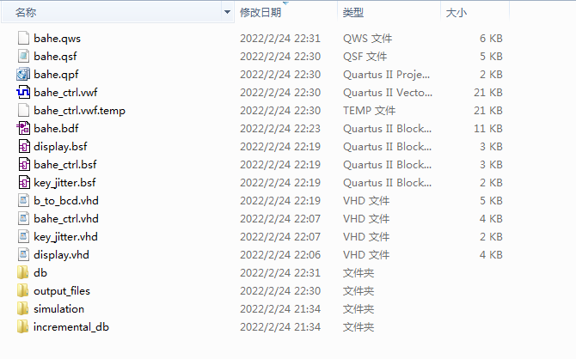This screenshot has height=359, width=576.
Task: Sort files by 修改日期 column header
Action: [x=260, y=13]
